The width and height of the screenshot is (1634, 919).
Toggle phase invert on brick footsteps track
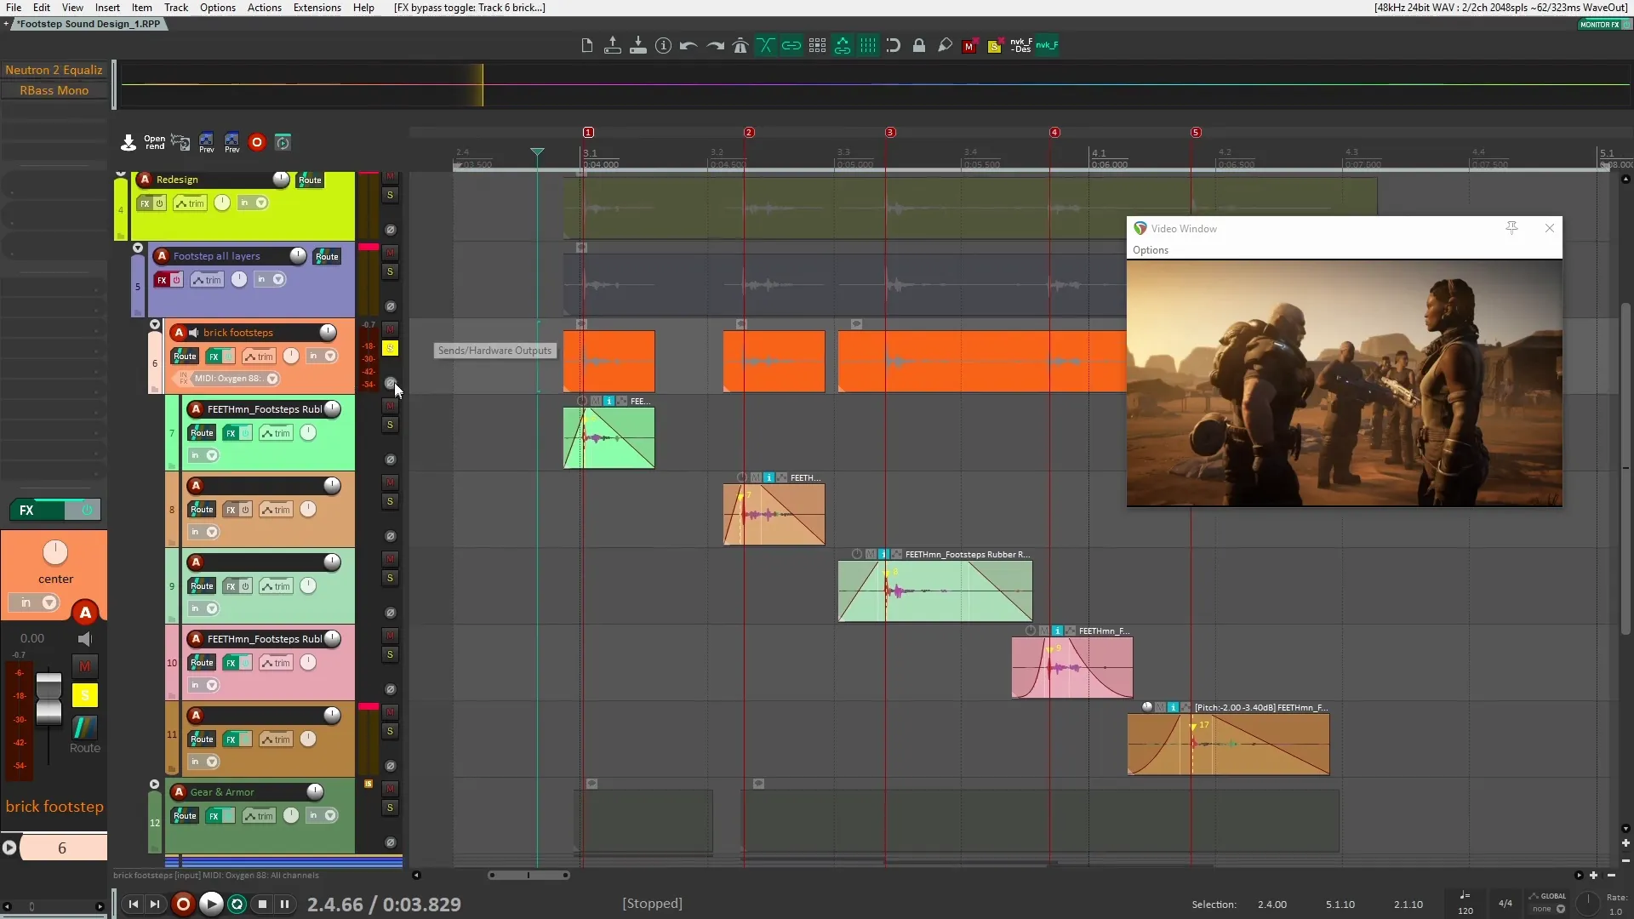[391, 383]
